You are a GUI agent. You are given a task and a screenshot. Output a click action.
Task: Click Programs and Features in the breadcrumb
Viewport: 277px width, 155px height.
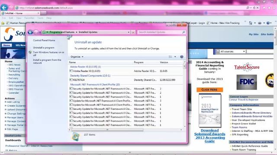[x=62, y=32]
